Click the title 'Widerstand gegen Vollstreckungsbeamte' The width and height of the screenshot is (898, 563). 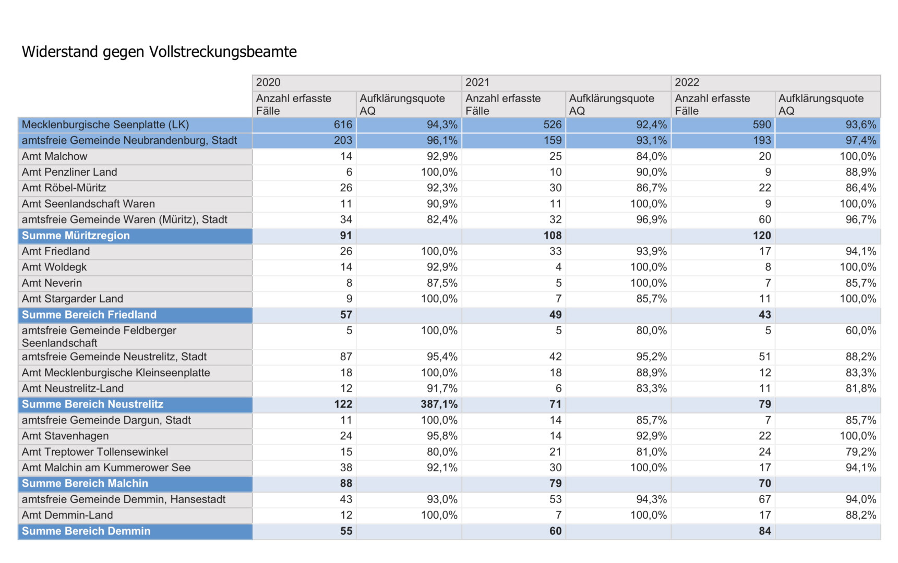[x=159, y=52]
